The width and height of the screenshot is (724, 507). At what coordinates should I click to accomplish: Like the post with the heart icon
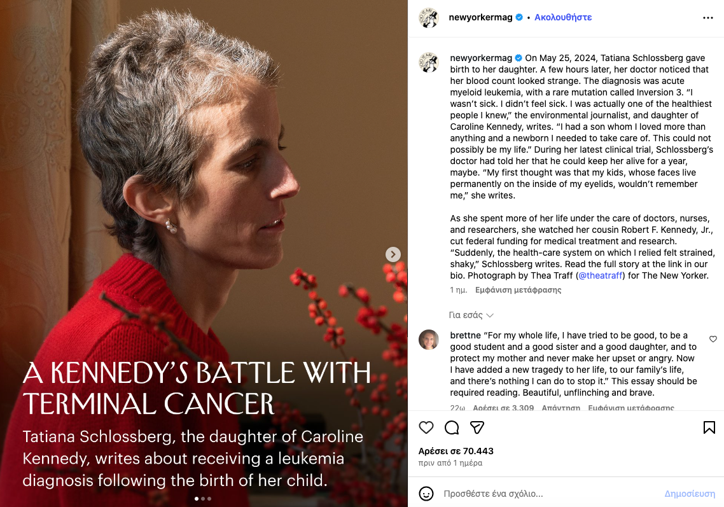click(x=426, y=427)
